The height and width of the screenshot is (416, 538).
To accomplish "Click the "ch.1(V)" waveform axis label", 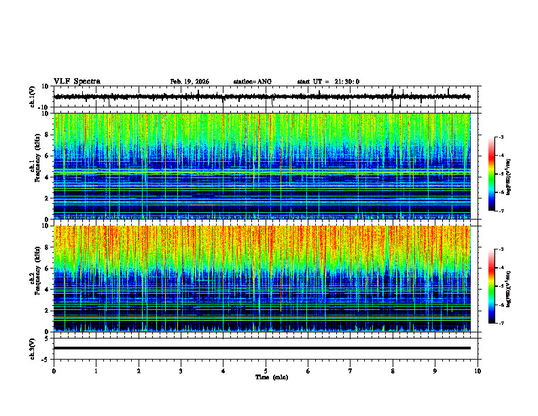I will coord(33,97).
